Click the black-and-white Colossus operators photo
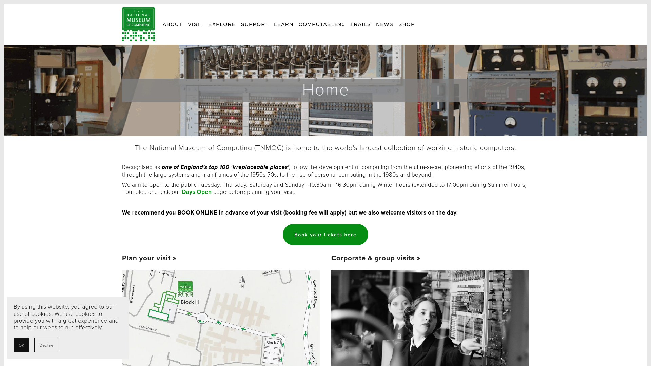The image size is (651, 366). tap(430, 318)
